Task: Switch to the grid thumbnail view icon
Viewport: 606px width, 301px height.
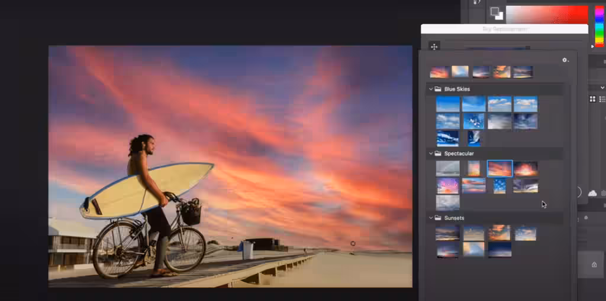Action: pos(592,99)
